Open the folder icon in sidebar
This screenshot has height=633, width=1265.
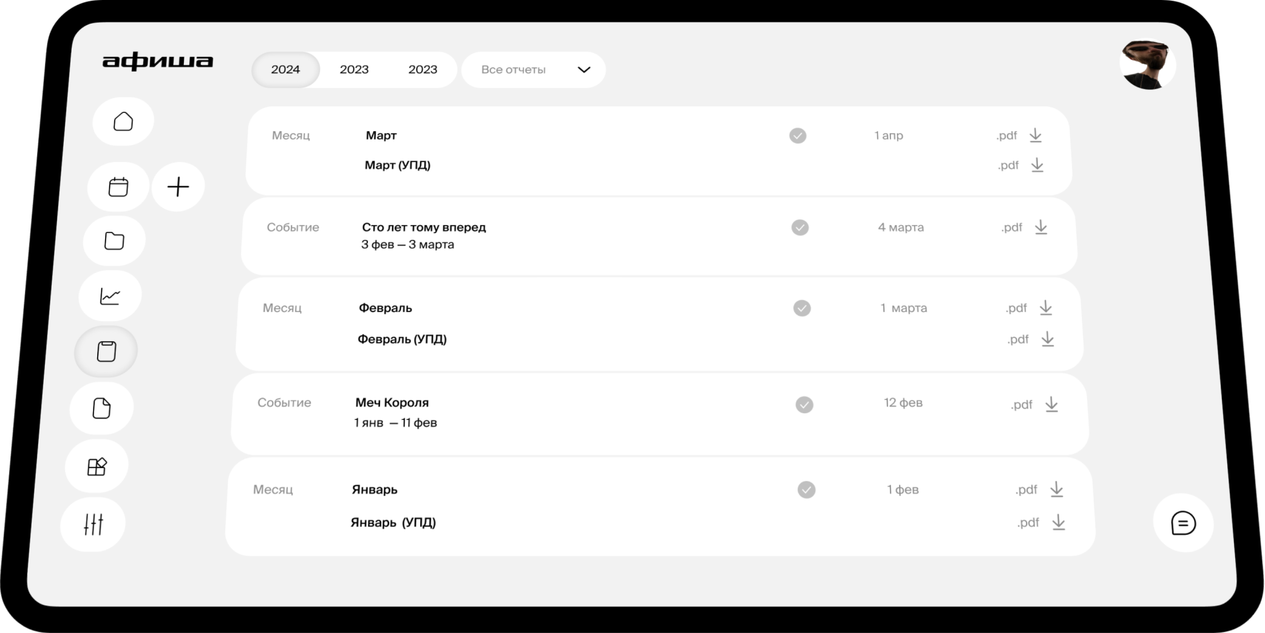click(114, 241)
